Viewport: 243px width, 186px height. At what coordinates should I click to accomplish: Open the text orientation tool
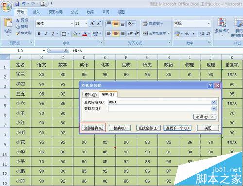[131, 24]
